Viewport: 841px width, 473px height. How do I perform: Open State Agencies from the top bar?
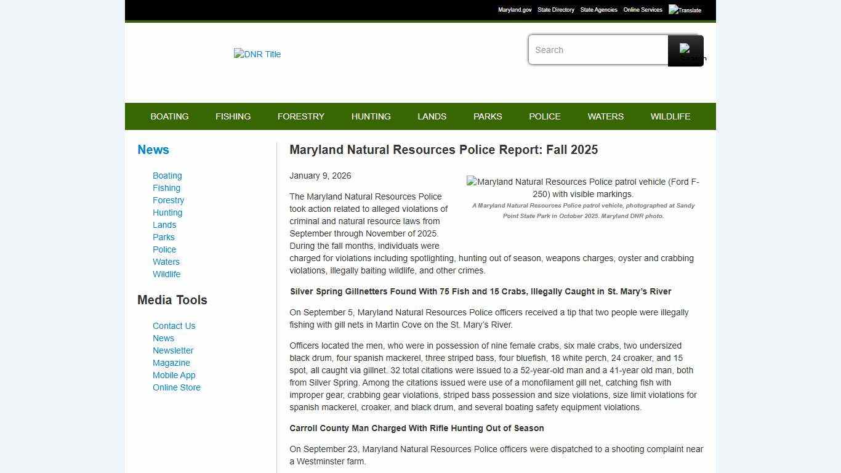(598, 10)
